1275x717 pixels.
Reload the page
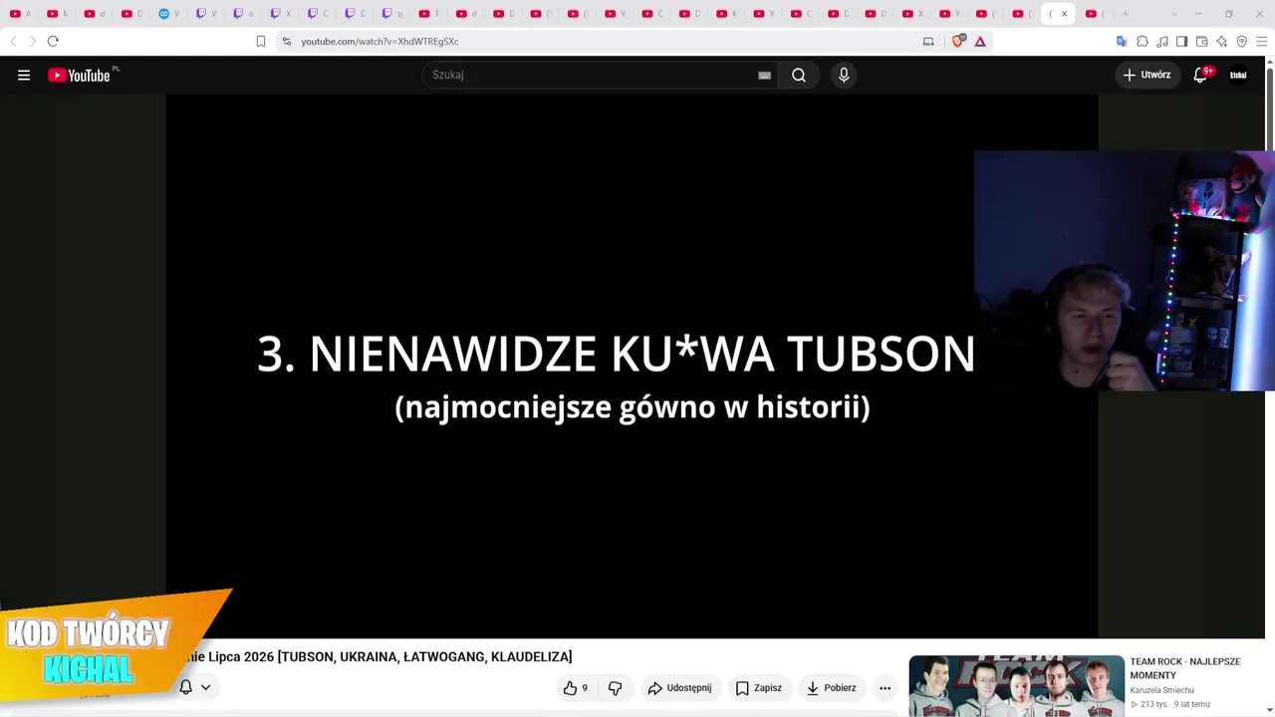click(53, 41)
